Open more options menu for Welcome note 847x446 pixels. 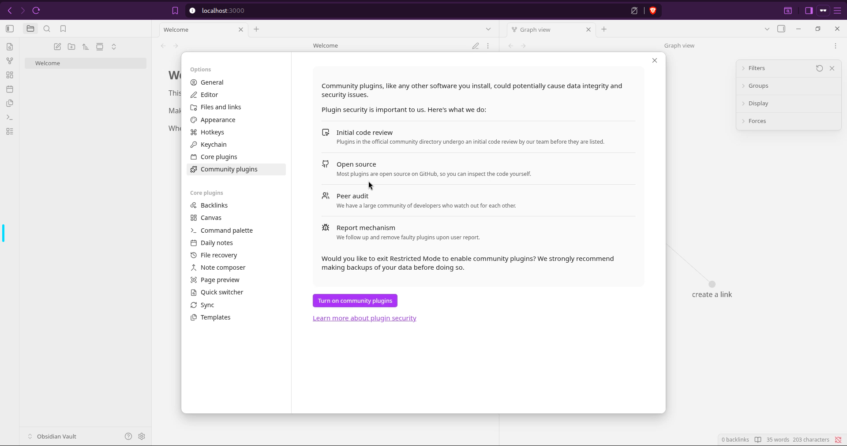tap(488, 46)
